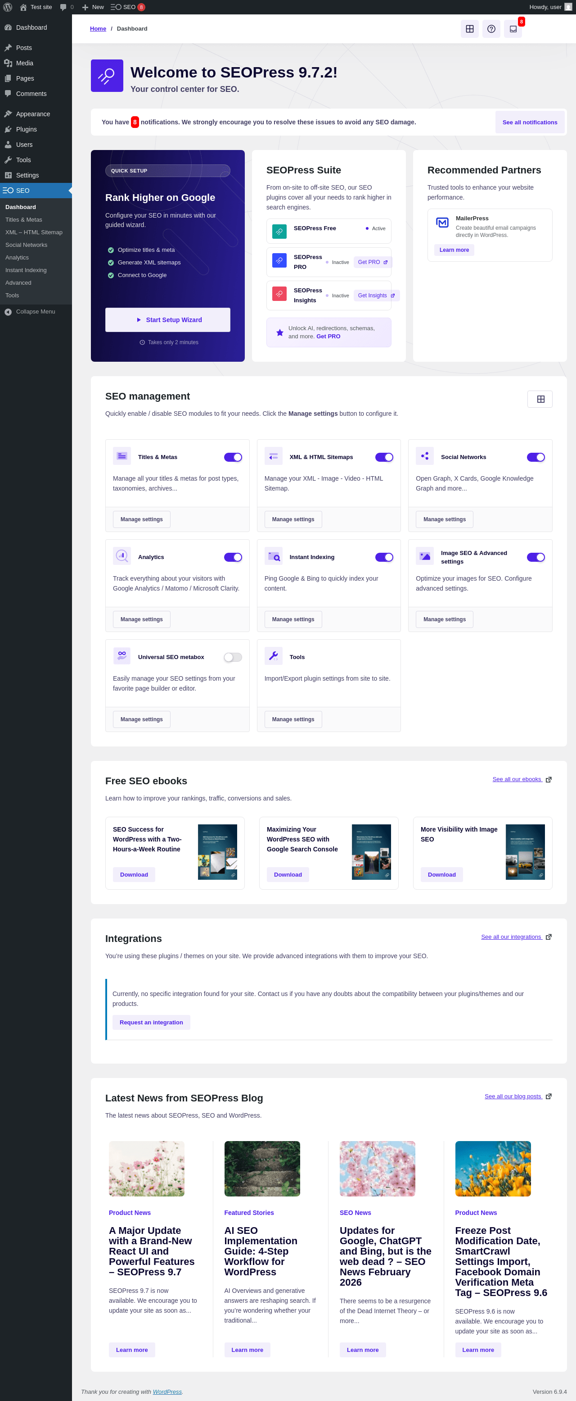The height and width of the screenshot is (1401, 576).
Task: Click the Plugins icon in the sidebar
Action: pyautogui.click(x=8, y=129)
